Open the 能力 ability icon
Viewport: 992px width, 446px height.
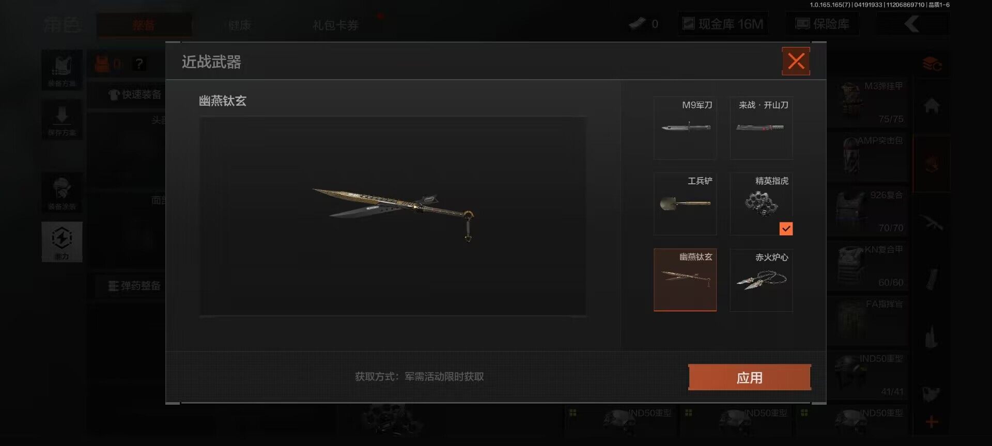[x=62, y=242]
